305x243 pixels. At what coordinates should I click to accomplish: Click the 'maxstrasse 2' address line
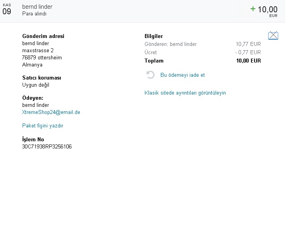pos(38,51)
